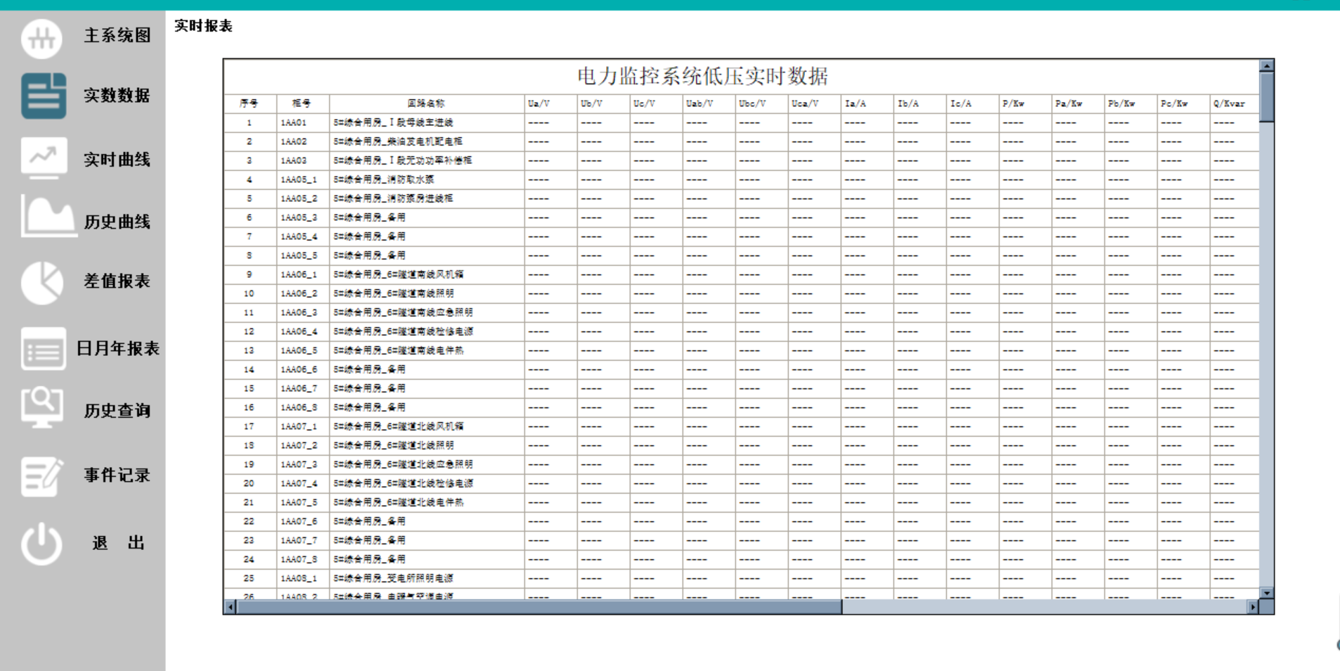Screen dimensions: 1340x671
Task: Click the 退出 exit label
Action: coord(118,542)
